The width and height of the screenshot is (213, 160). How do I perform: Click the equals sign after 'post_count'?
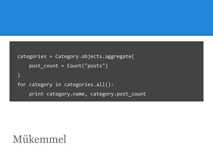pyautogui.click(x=62, y=66)
